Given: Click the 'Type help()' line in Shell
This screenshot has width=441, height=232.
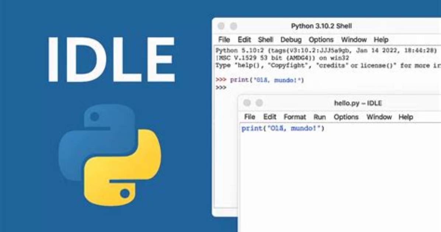Looking at the screenshot, I should pos(328,66).
